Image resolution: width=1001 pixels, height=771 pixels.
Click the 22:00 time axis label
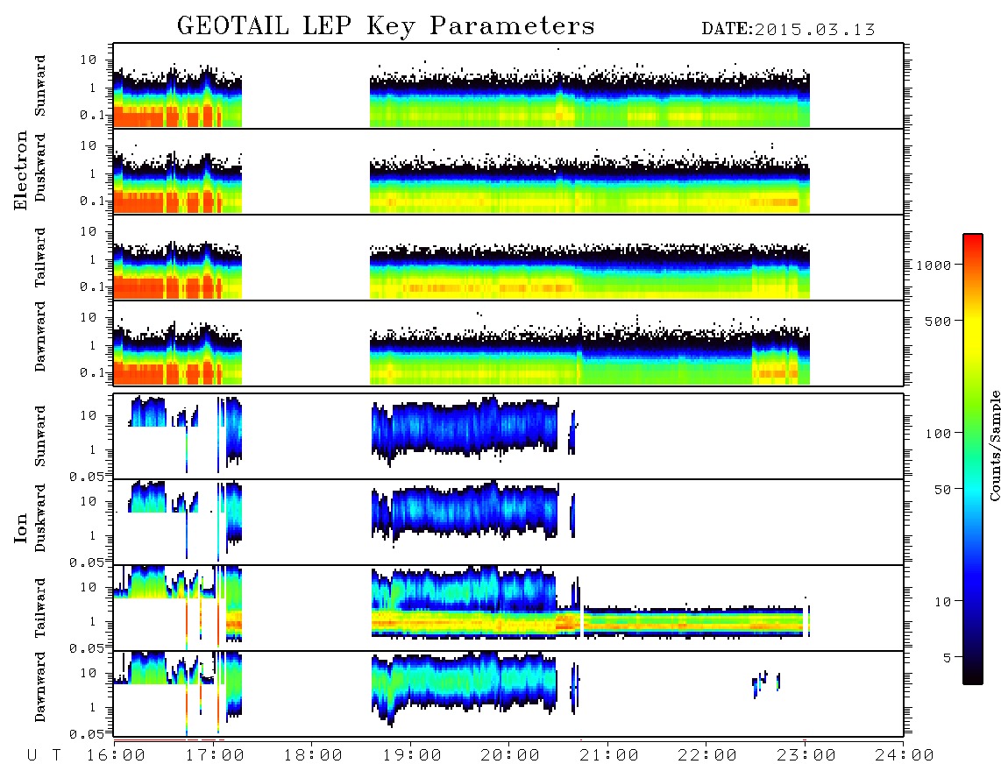708,755
